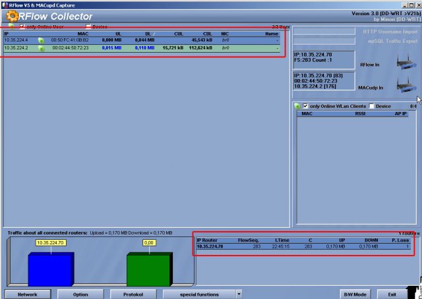Open the special functions dropdown arrow

pyautogui.click(x=239, y=294)
